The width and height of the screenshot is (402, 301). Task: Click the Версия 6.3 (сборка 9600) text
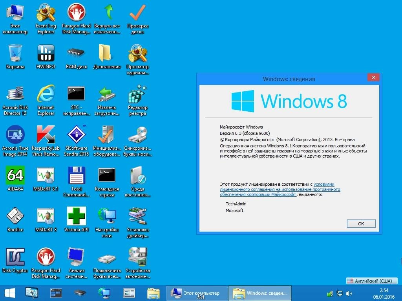click(245, 133)
